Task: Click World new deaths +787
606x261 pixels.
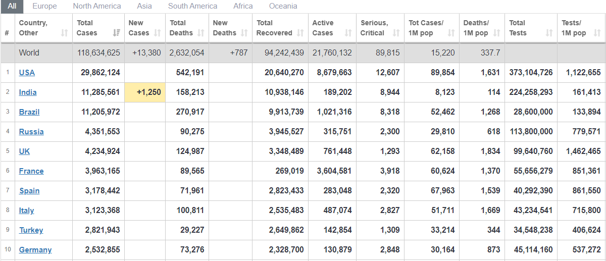Action: 238,53
